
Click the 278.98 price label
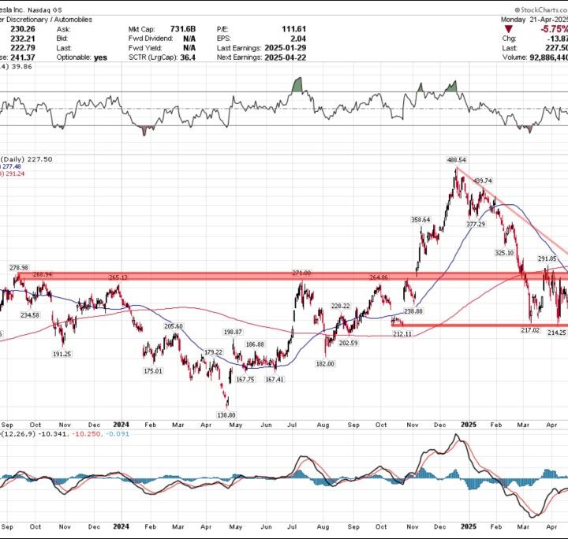(19, 268)
